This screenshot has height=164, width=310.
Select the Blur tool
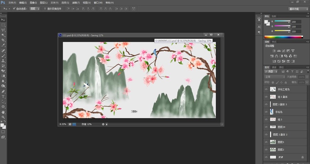pos(3,81)
